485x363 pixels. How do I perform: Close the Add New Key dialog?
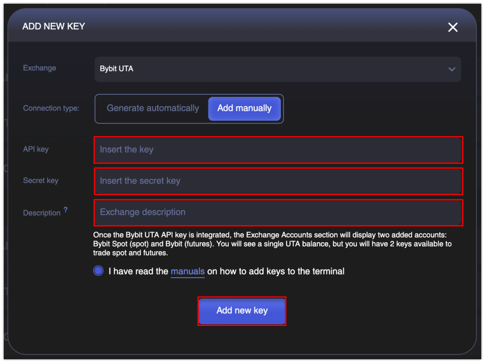(453, 27)
